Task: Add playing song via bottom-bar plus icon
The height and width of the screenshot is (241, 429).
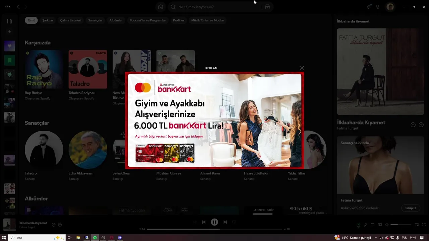Action: click(60, 225)
